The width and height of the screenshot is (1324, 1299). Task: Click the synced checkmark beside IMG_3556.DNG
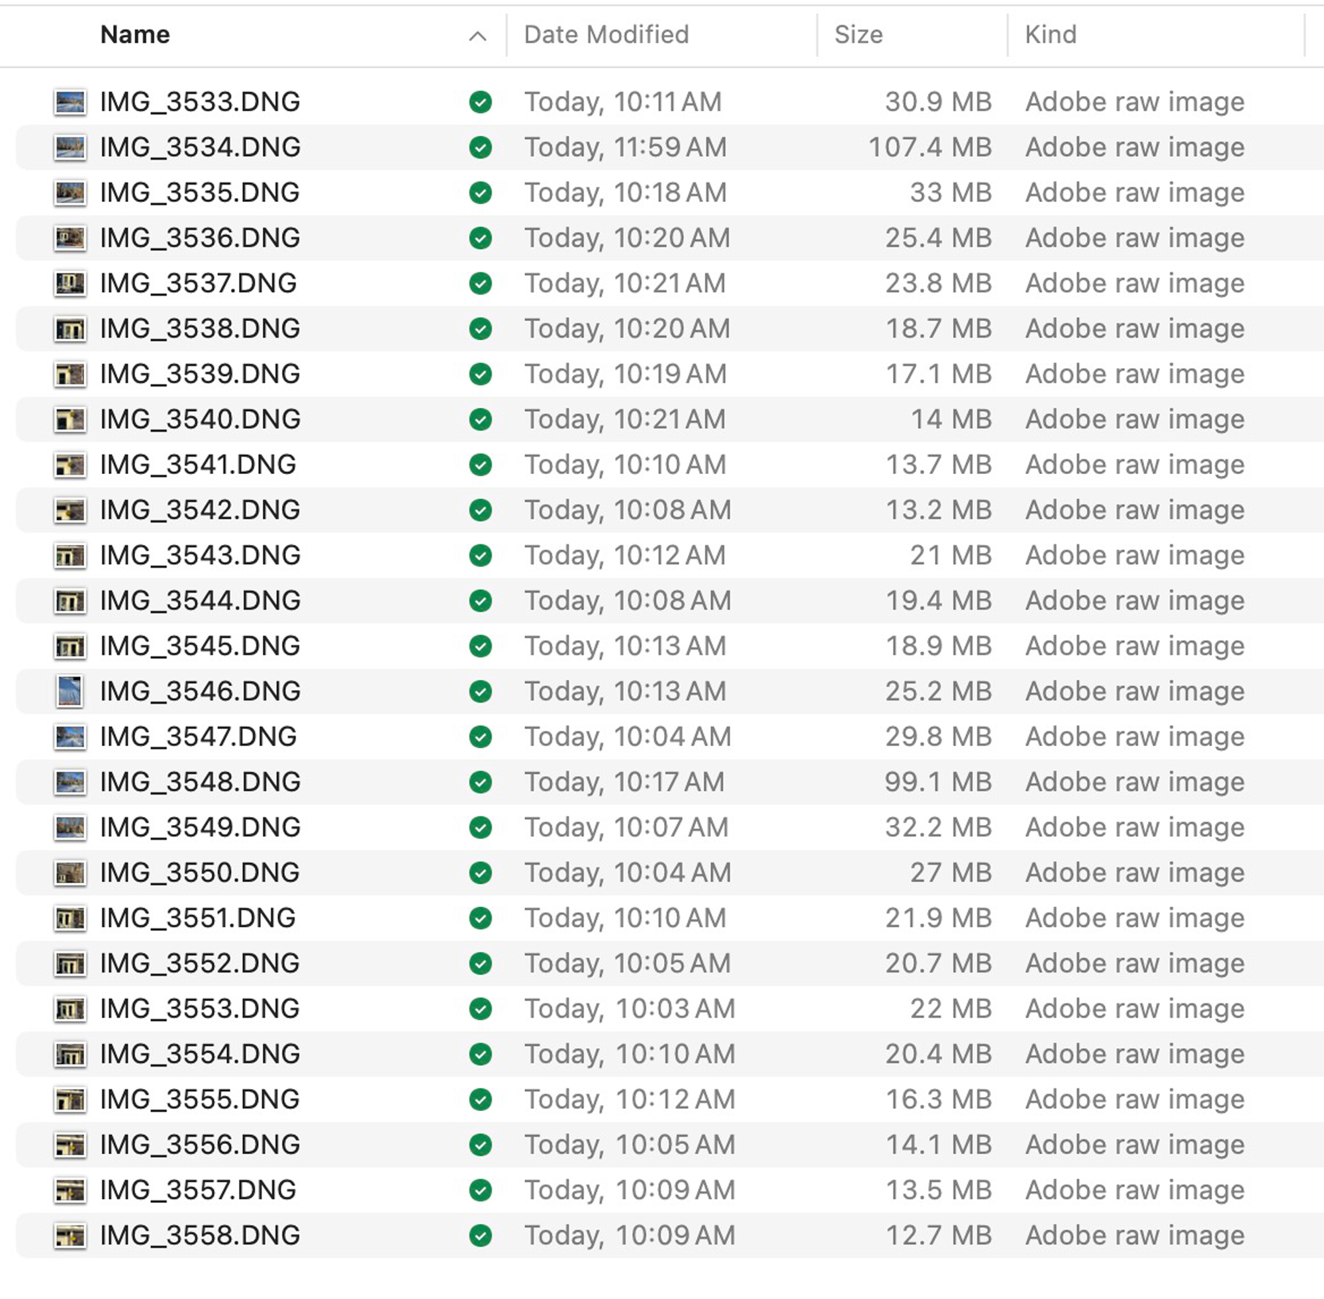point(481,1145)
